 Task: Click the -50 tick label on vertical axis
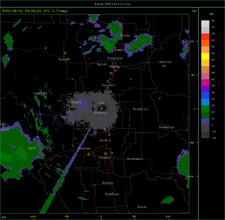(192, 143)
